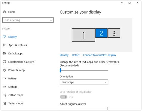Click the Battery icon
This screenshot has width=142, height=111.
click(x=4, y=79)
